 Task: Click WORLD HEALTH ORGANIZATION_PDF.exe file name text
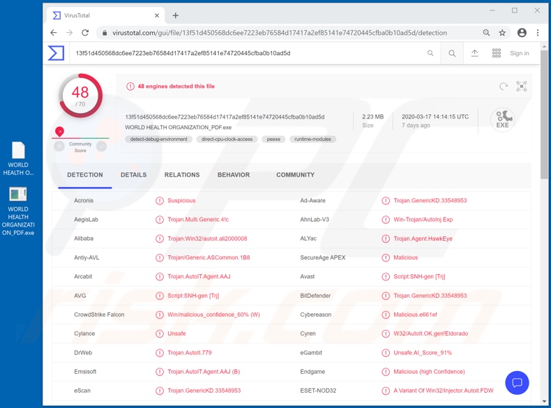[x=178, y=127]
